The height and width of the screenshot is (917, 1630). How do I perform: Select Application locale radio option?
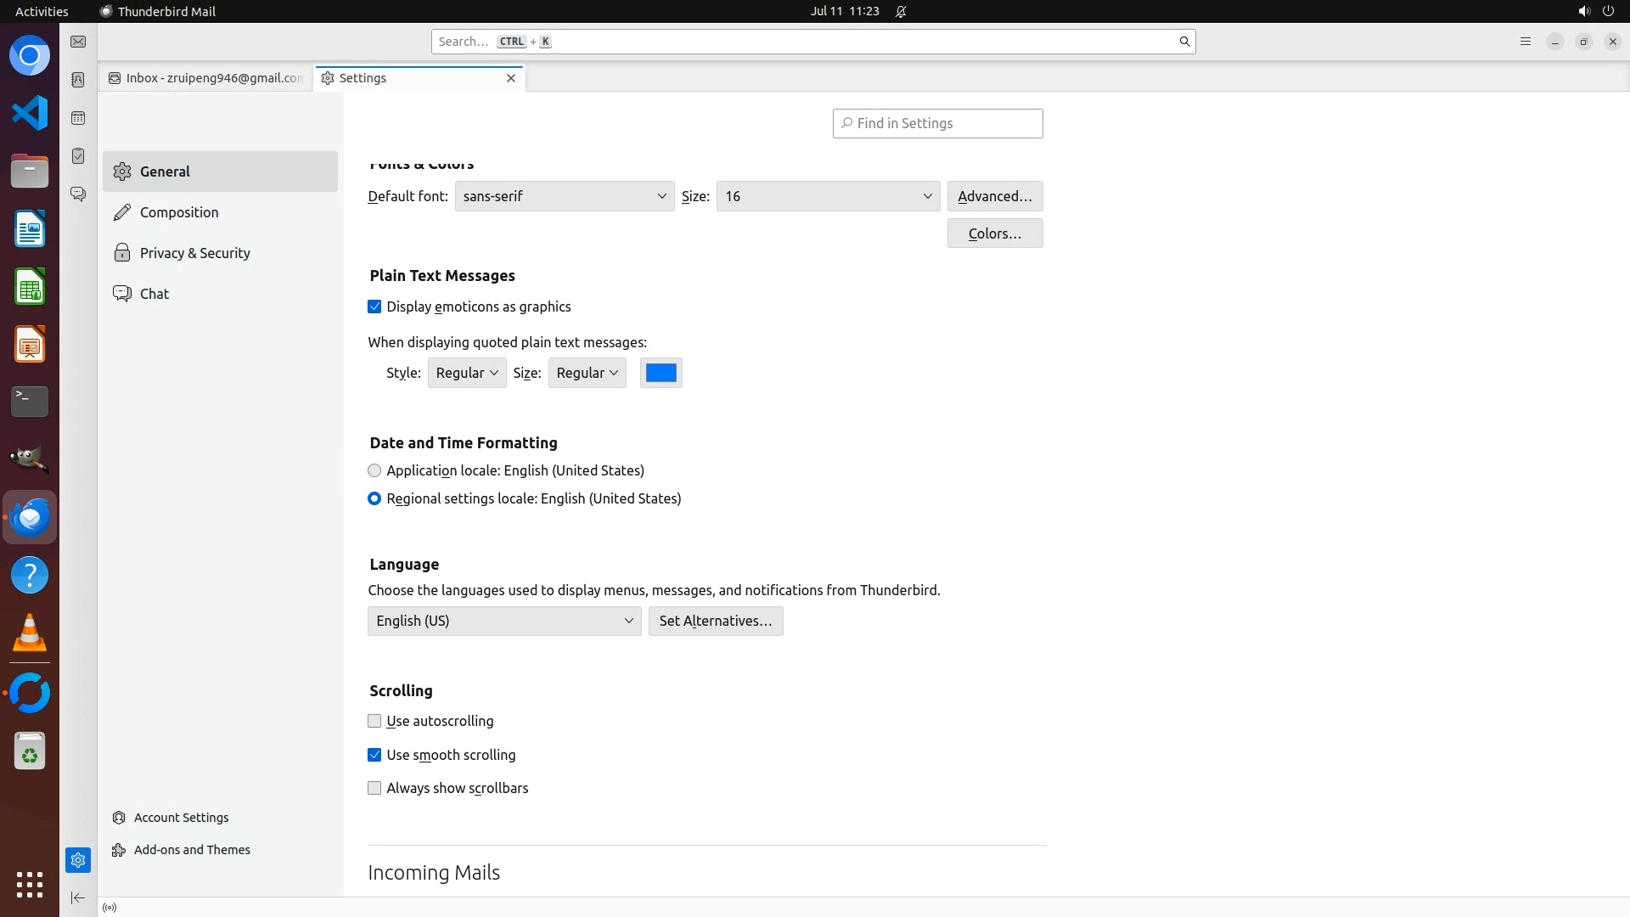point(374,470)
